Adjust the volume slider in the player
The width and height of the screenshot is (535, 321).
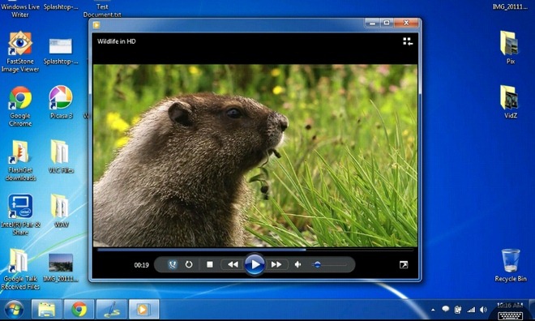(x=330, y=264)
